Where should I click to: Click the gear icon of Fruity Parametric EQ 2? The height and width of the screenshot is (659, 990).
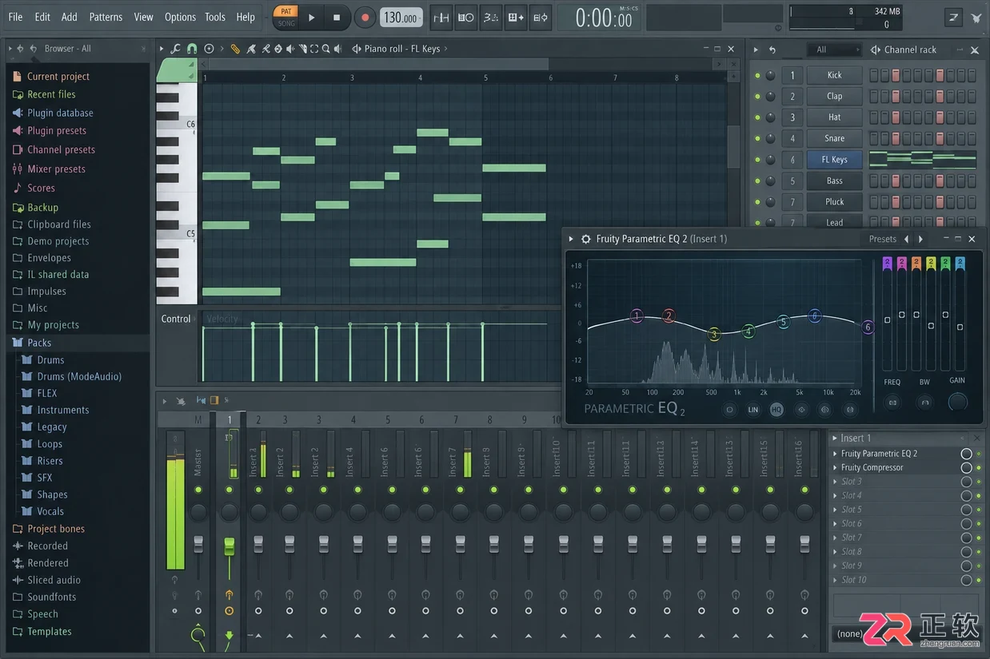tap(585, 239)
